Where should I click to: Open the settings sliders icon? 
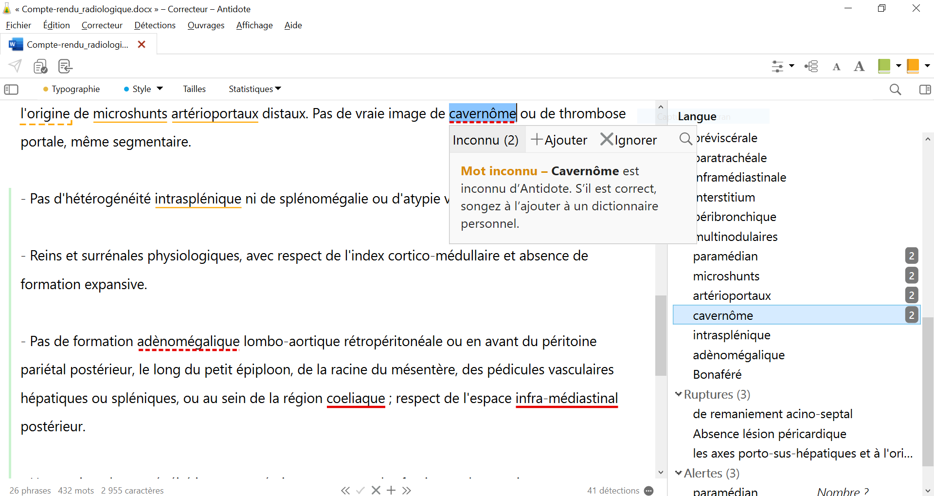pyautogui.click(x=777, y=66)
